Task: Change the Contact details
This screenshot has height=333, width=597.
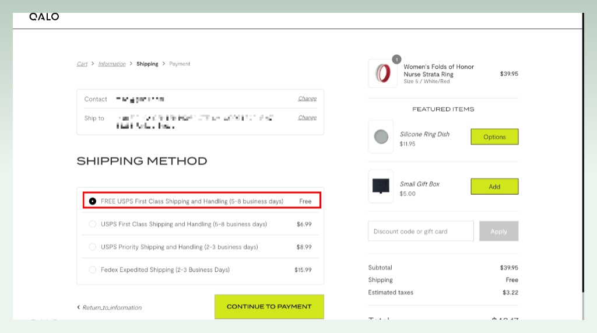Action: pos(307,99)
